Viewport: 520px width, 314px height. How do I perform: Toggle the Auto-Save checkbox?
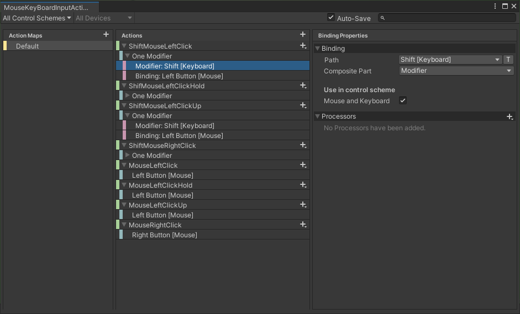click(x=331, y=18)
